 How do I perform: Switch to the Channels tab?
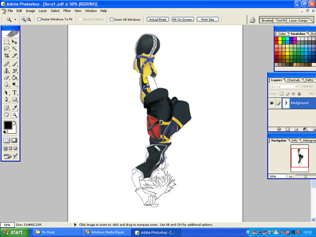click(x=293, y=80)
